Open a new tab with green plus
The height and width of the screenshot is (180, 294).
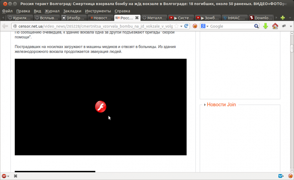(x=283, y=18)
